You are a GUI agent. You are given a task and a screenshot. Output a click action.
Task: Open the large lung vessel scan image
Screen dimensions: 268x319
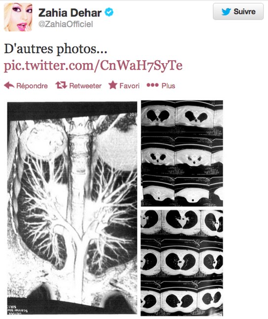tap(72, 208)
